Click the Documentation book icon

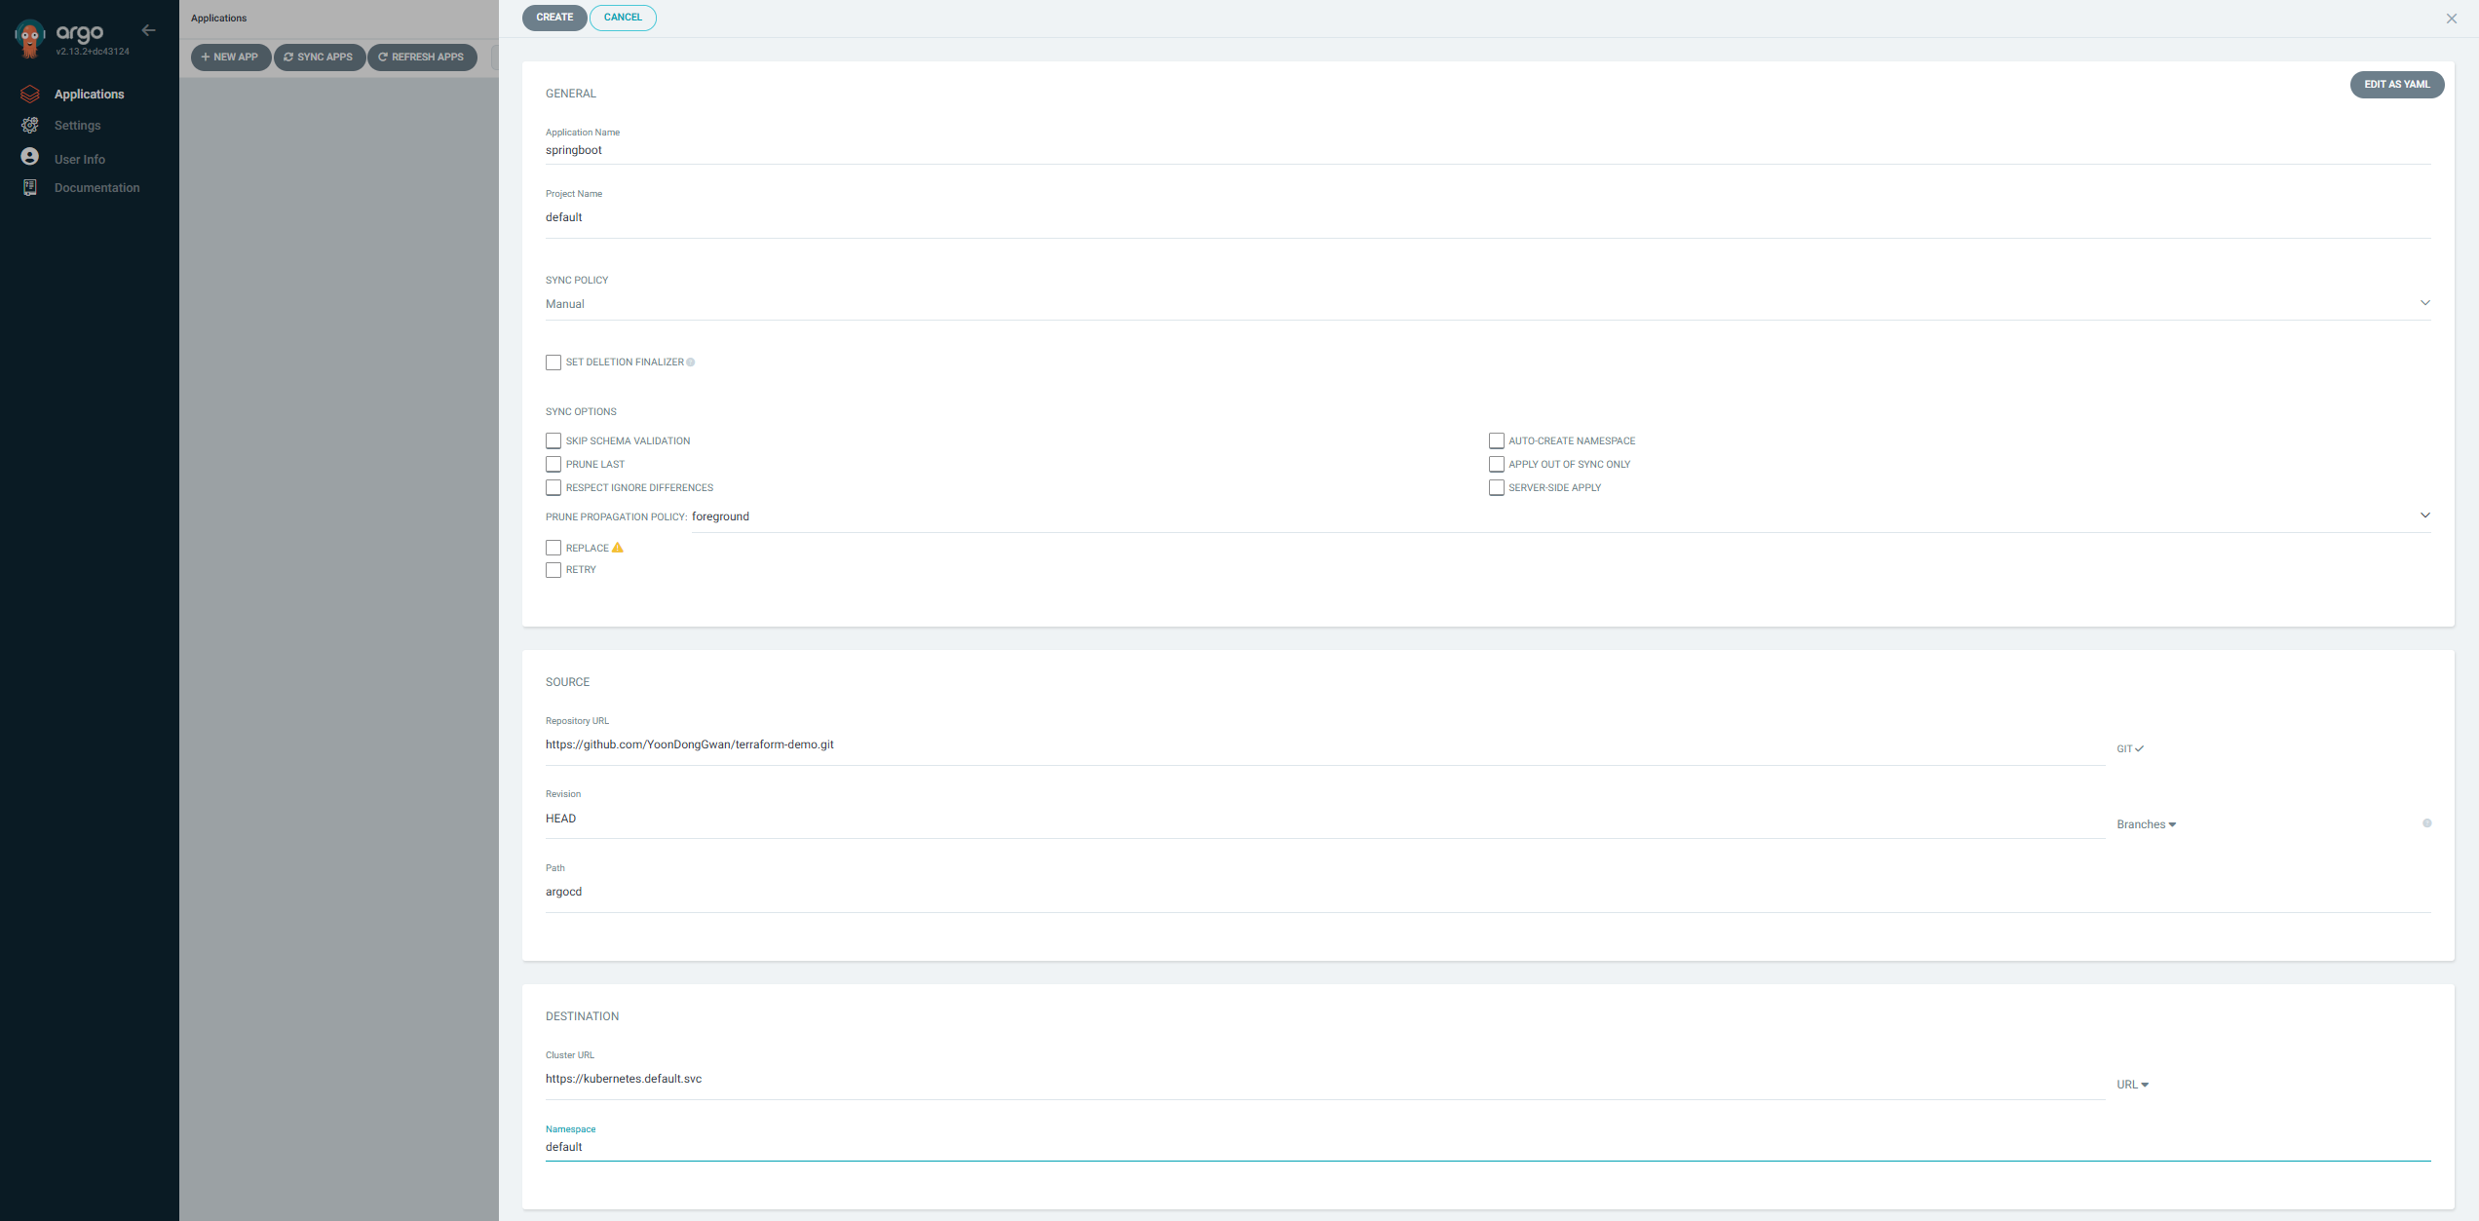coord(30,187)
